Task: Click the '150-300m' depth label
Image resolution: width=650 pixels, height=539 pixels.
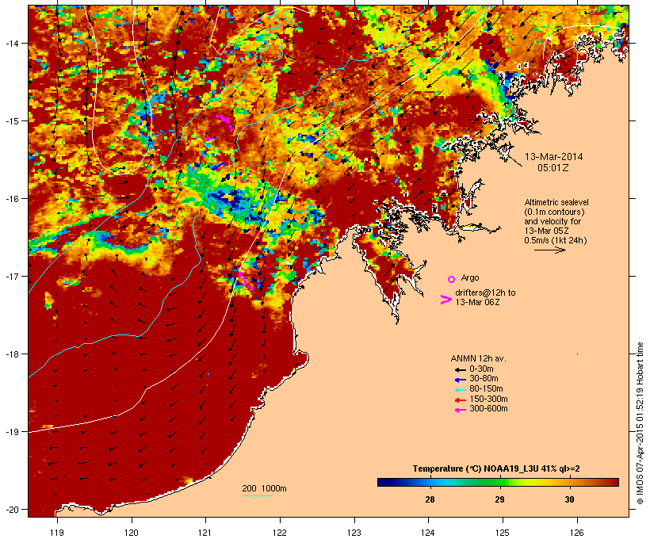Action: coord(488,399)
